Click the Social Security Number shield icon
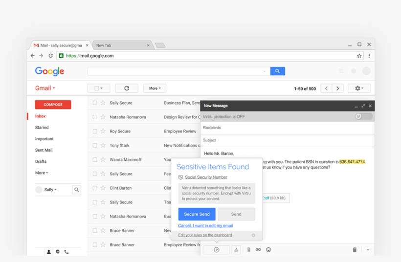 tap(180, 177)
